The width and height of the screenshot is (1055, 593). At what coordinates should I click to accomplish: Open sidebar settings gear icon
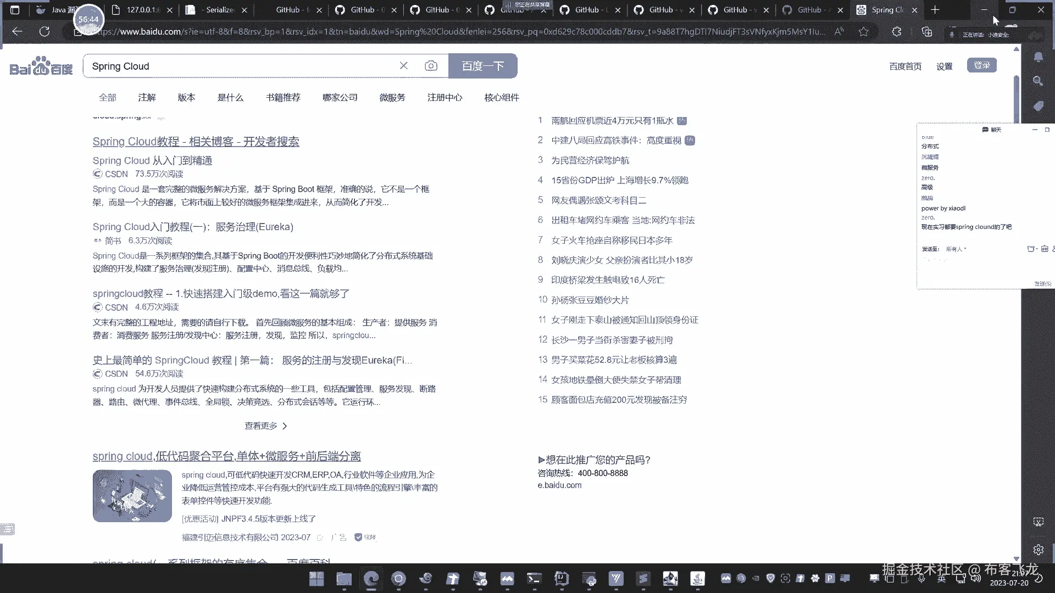[1038, 550]
